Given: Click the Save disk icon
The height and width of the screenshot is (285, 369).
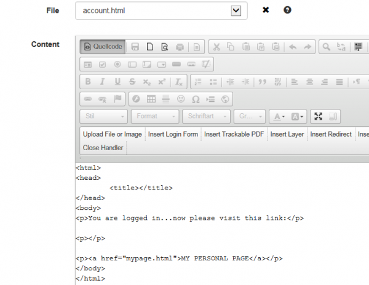Looking at the screenshot, I should pyautogui.click(x=135, y=47).
